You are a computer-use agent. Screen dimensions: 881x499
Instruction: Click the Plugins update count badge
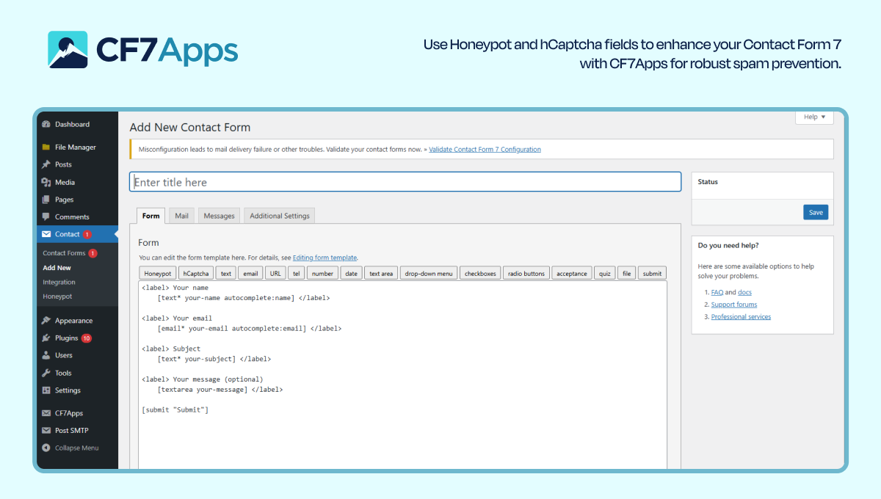click(87, 338)
